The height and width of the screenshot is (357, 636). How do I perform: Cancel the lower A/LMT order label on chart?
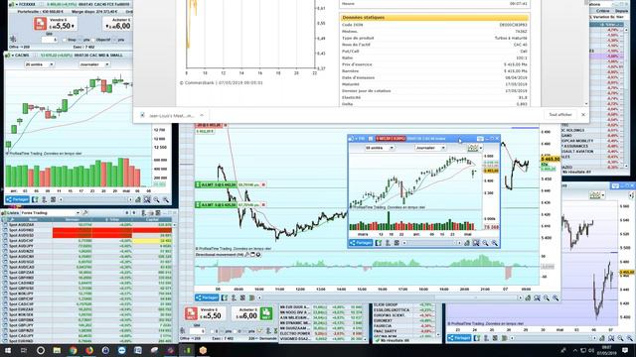pyautogui.click(x=263, y=205)
